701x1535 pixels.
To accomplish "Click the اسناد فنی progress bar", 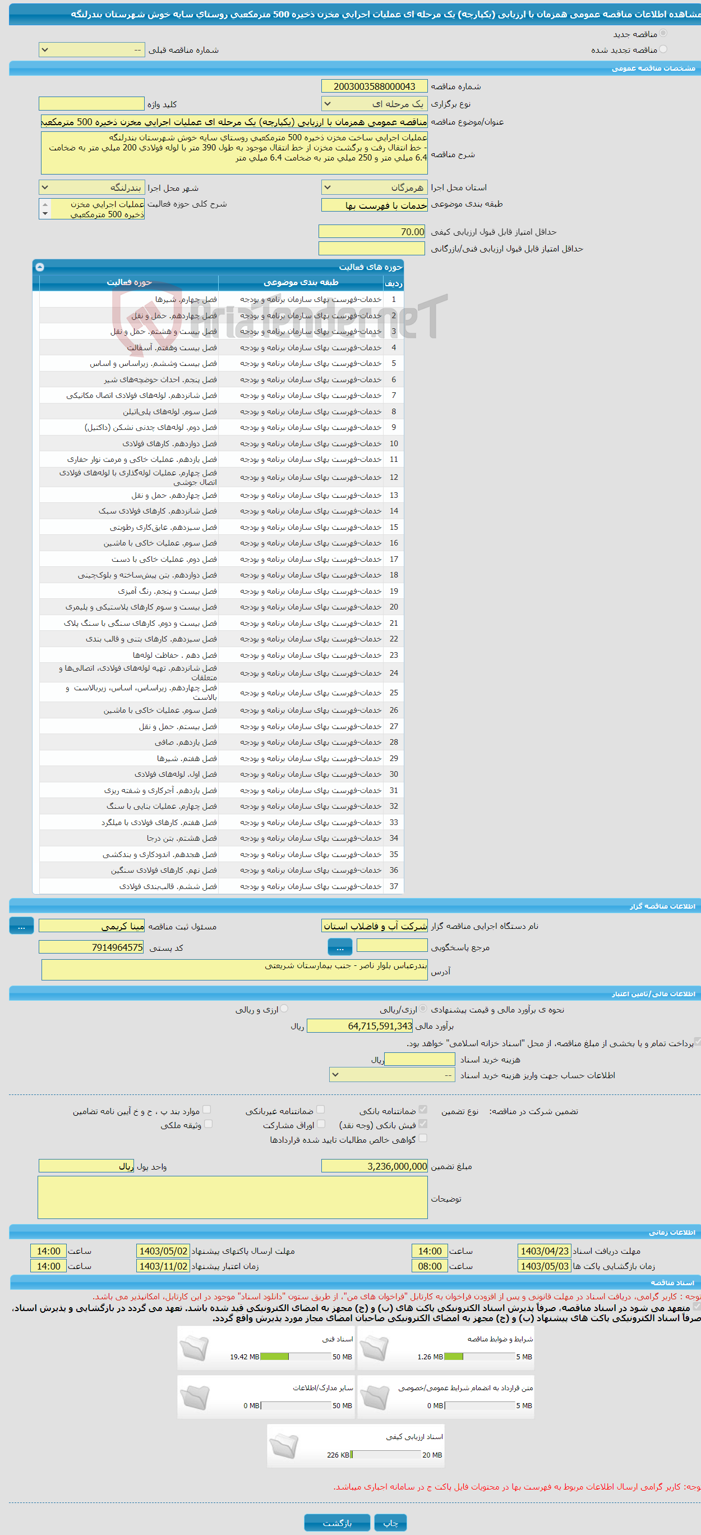I will [x=296, y=1357].
